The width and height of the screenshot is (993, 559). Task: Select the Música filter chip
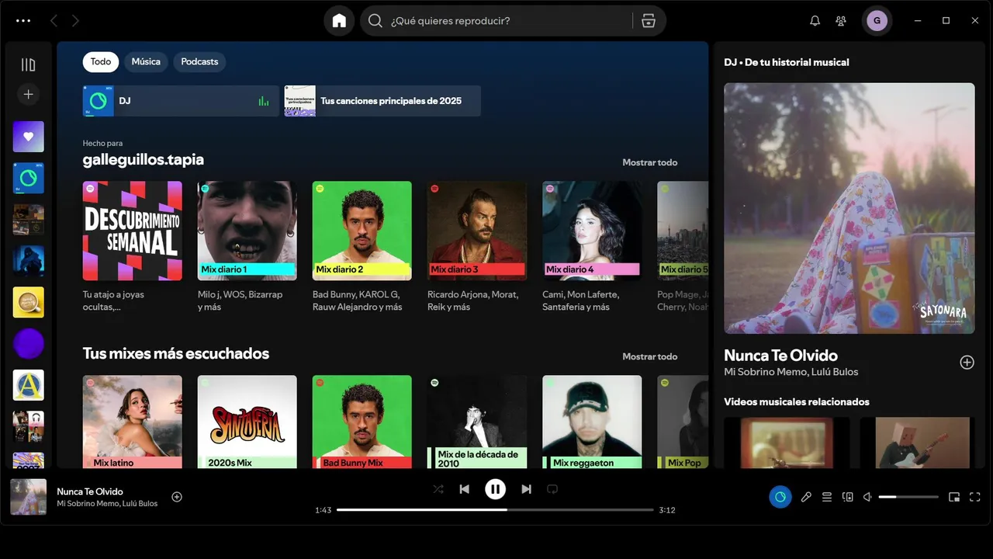pyautogui.click(x=146, y=61)
